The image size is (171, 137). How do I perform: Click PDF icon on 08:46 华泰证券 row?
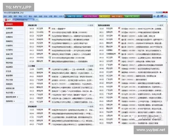50,113
